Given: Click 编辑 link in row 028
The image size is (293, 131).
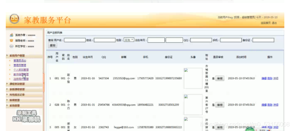Looking at the screenshot, I should 264,105.
